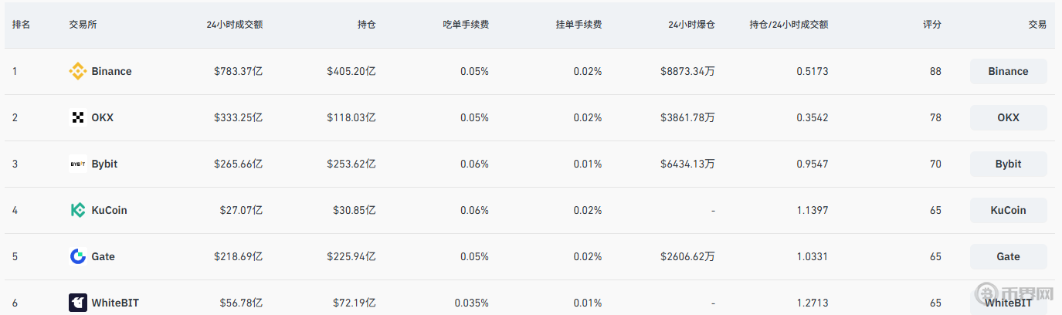Click the Gate logo icon
The width and height of the screenshot is (1062, 315).
78,257
